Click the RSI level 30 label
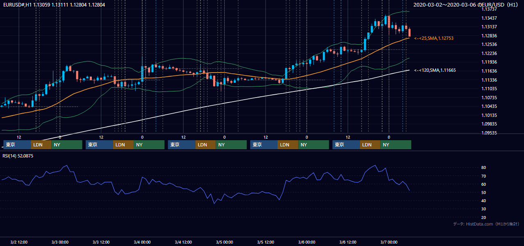 484,209
